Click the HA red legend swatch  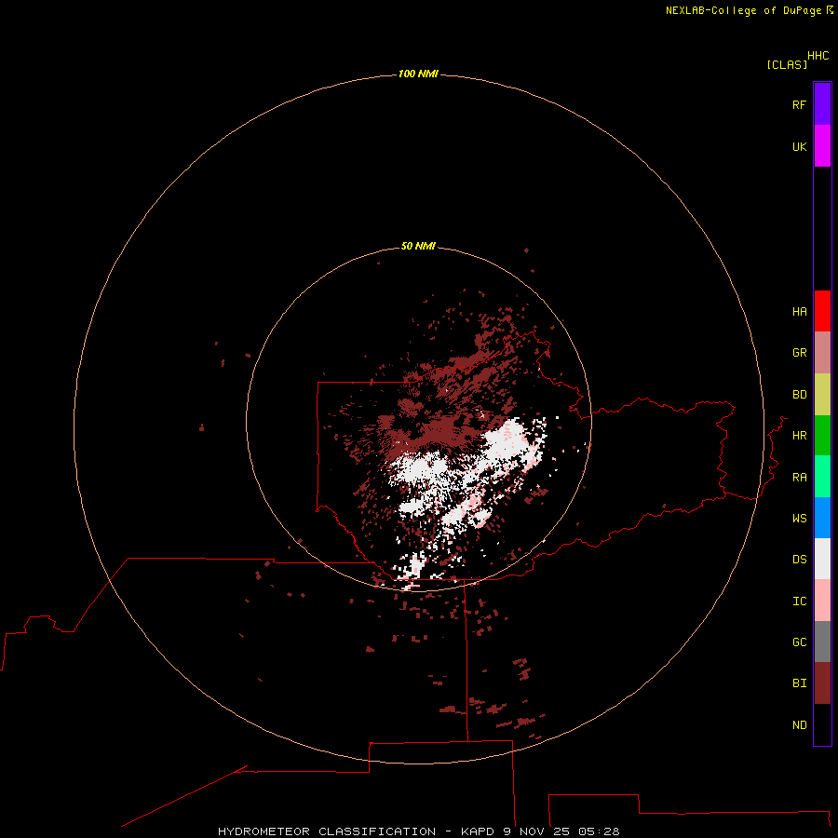point(822,311)
